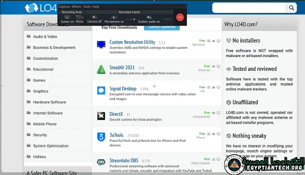Click the monitor icon for Signal Desktop
305x175 pixels.
coord(218,87)
